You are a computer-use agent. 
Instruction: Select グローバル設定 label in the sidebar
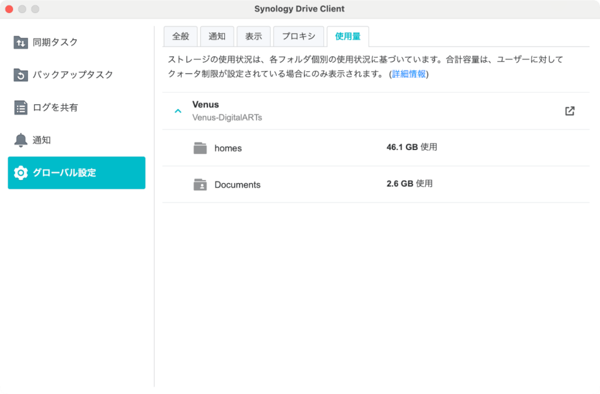(x=64, y=173)
